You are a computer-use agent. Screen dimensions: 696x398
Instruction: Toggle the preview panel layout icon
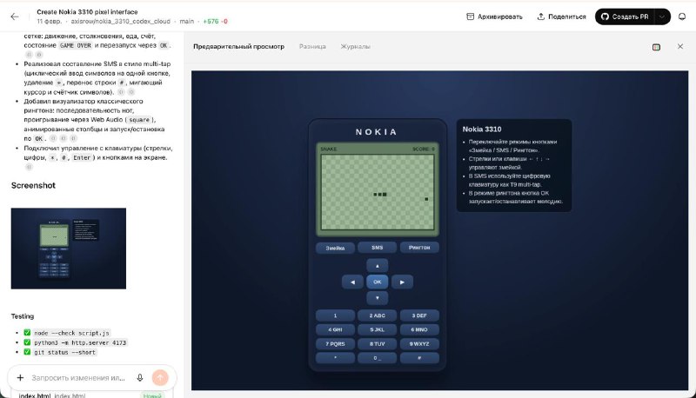coord(656,47)
